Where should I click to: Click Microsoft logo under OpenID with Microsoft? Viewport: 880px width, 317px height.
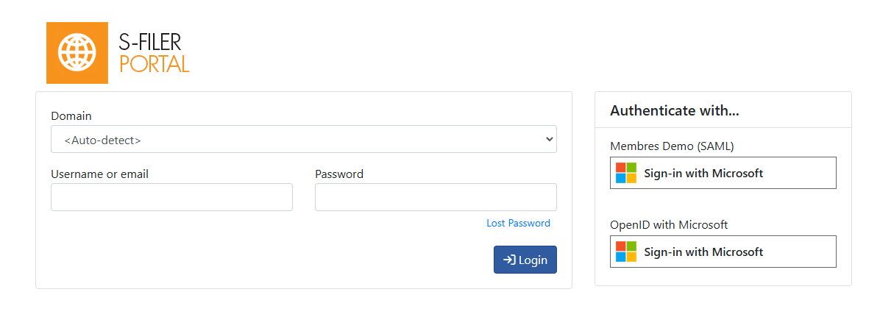(x=625, y=252)
